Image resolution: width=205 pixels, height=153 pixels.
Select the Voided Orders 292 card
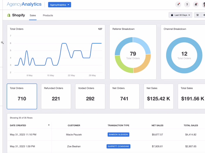[90, 96]
